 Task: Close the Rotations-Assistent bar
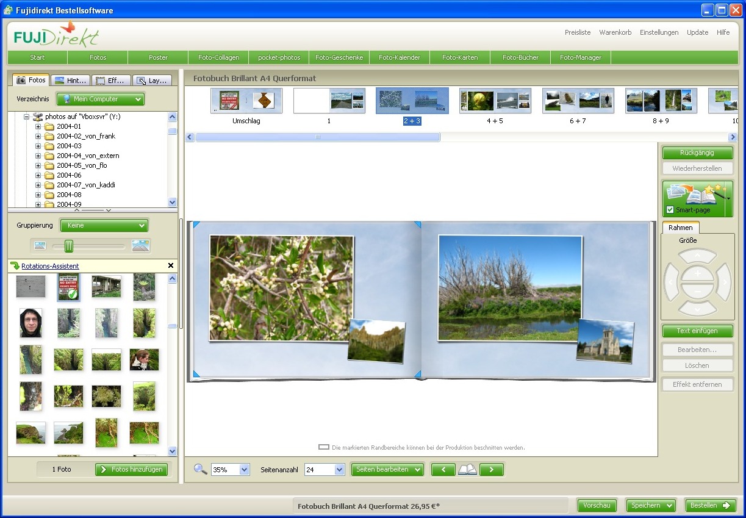tap(171, 265)
